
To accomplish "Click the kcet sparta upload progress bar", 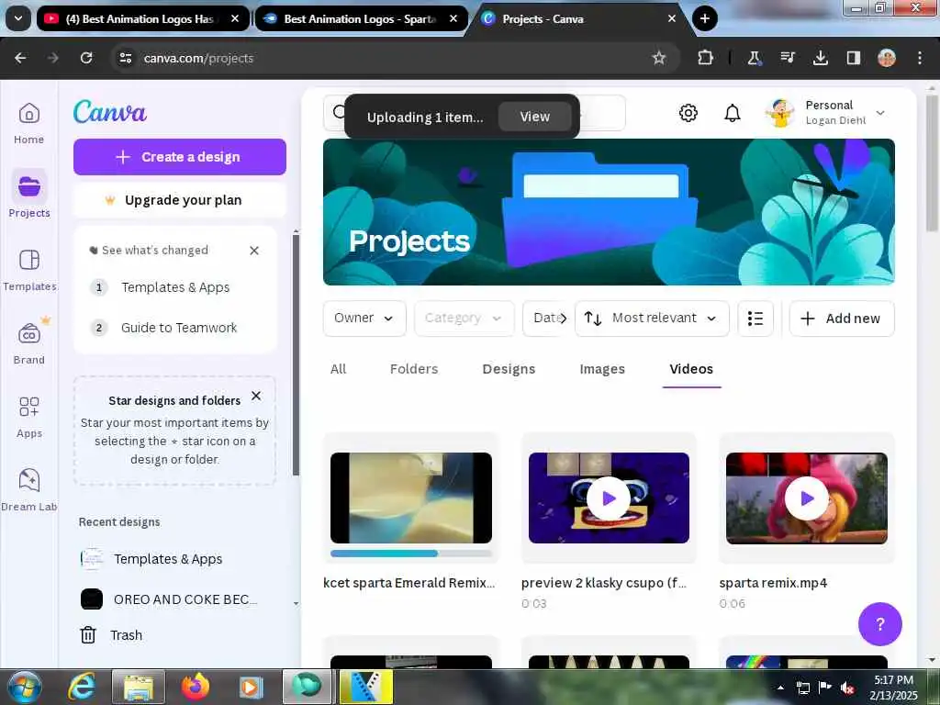I will [x=410, y=554].
